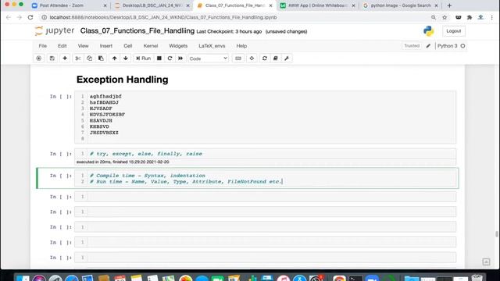Move selected cell up arrow
Image resolution: width=500 pixels, height=281 pixels.
(114, 59)
